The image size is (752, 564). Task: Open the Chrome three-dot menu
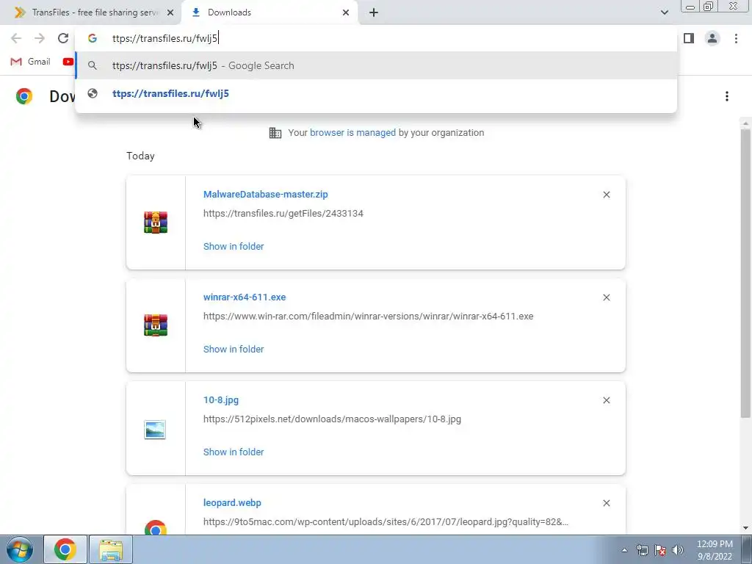coord(736,38)
